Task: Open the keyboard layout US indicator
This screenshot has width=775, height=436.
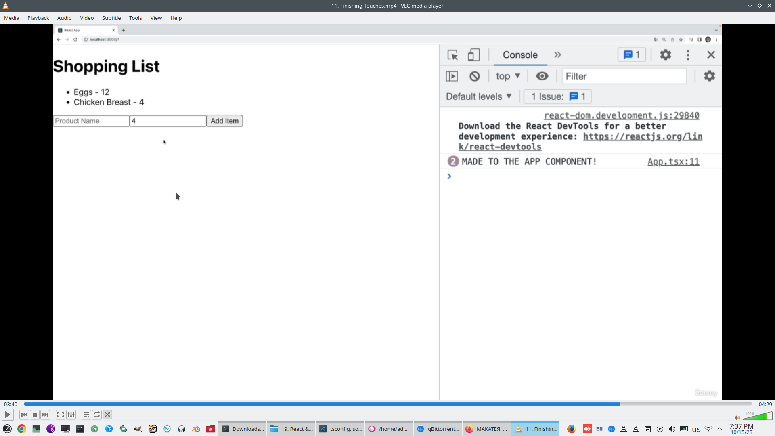Action: point(696,429)
